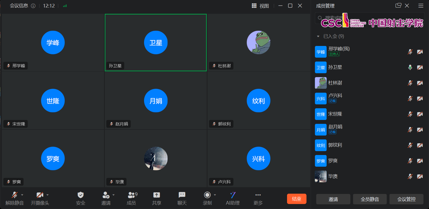Open 会议信息 meeting information
The height and width of the screenshot is (209, 429).
pos(19,6)
